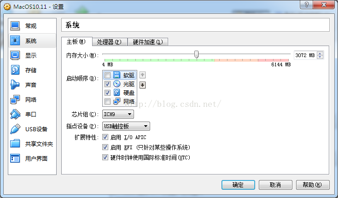Screen dimensions: 338x198
Task: Disable the 启用 EFI checkbox
Action: tap(105, 147)
